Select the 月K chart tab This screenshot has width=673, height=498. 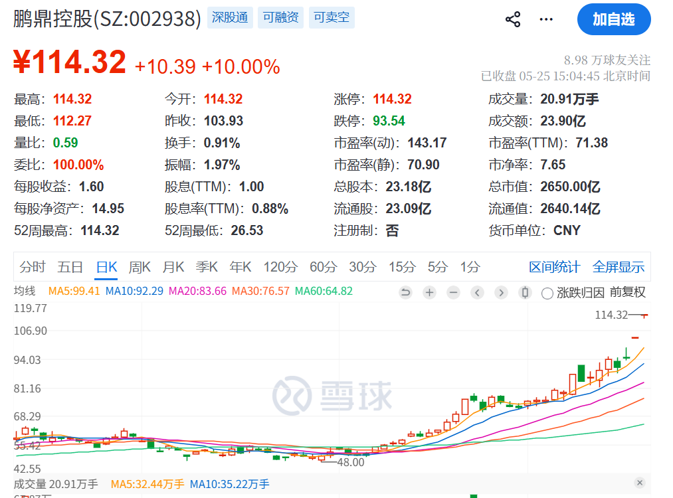click(173, 267)
